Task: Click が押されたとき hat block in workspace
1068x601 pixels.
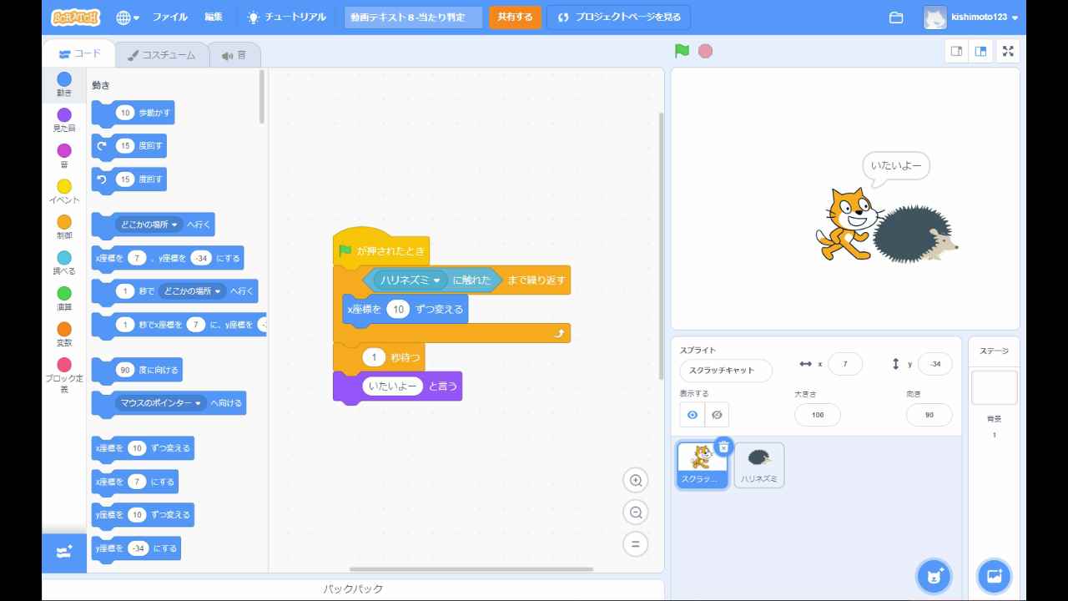Action: [381, 249]
